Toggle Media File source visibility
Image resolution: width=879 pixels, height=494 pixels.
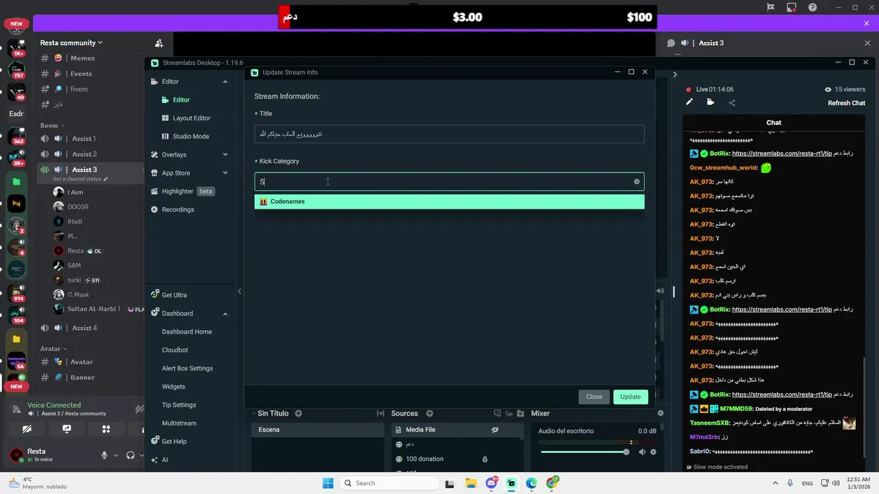click(x=494, y=430)
